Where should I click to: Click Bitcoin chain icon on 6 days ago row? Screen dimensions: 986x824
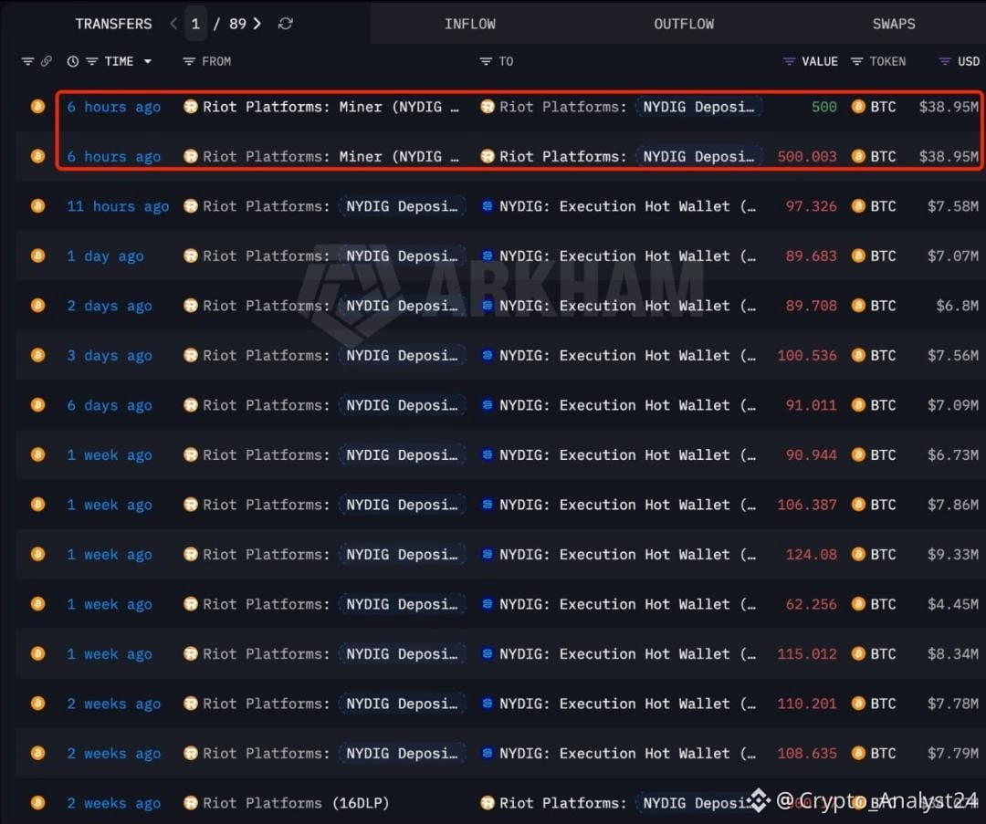click(37, 405)
